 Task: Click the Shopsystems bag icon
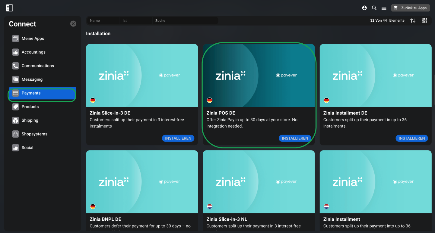tap(15, 134)
